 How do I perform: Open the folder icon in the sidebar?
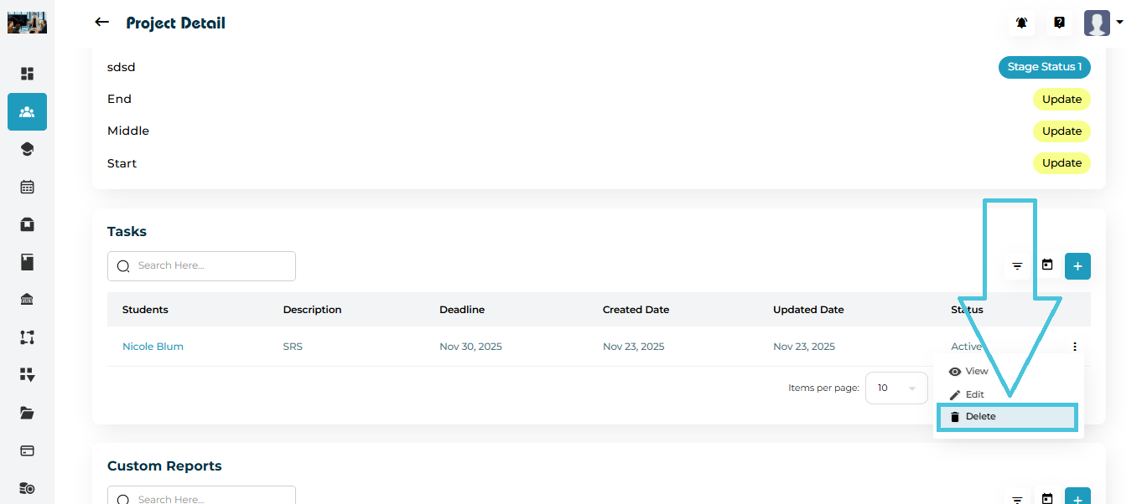pyautogui.click(x=27, y=413)
